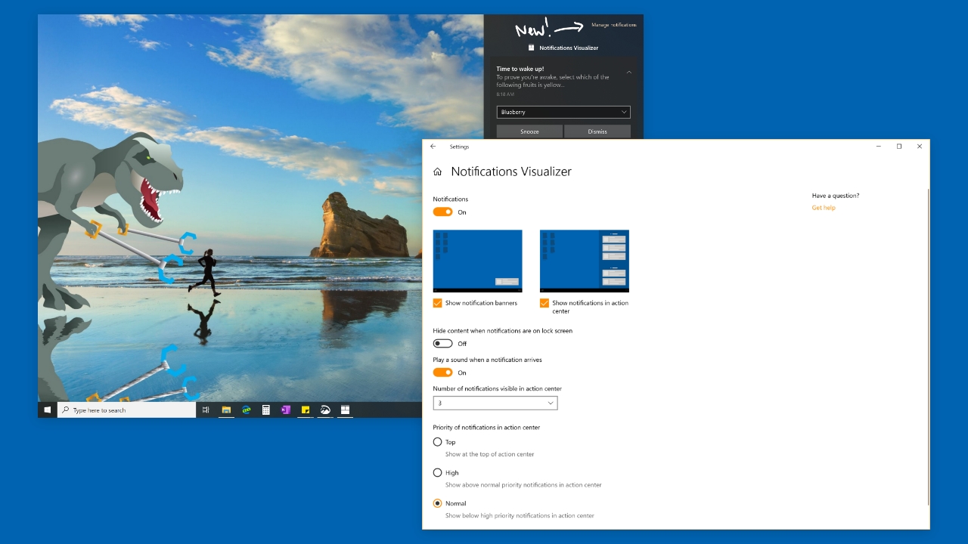Uncheck Show notification banners

pos(438,303)
